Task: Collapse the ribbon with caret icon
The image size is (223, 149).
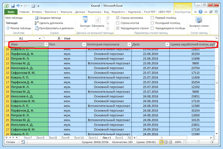Action: 195,12
